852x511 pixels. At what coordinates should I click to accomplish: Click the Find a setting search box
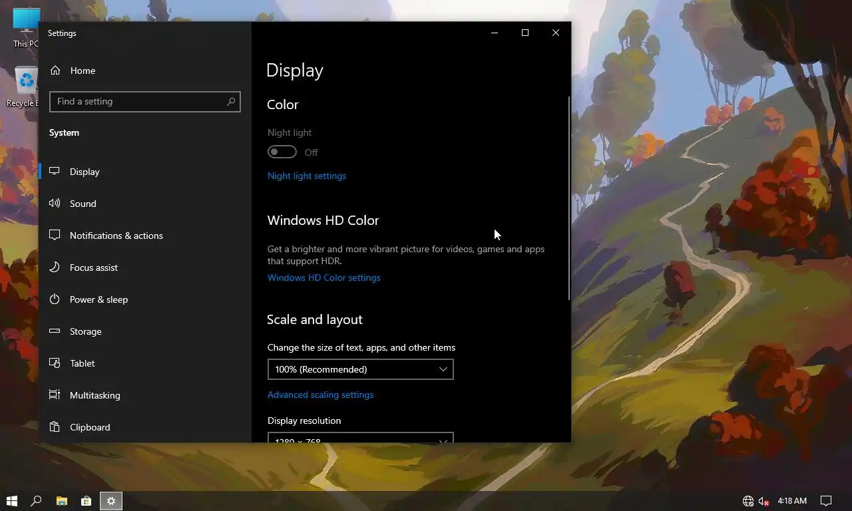(145, 102)
